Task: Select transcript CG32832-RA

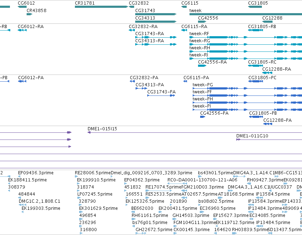Action: 143,27
